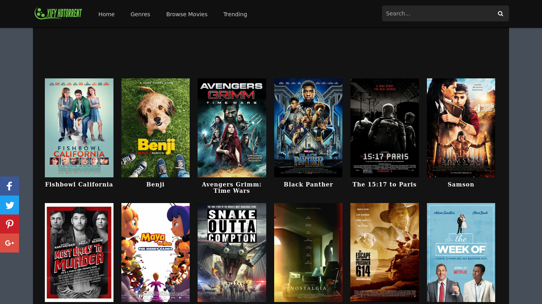The width and height of the screenshot is (542, 304).
Task: Open the Fishbowl California poster
Action: point(79,128)
